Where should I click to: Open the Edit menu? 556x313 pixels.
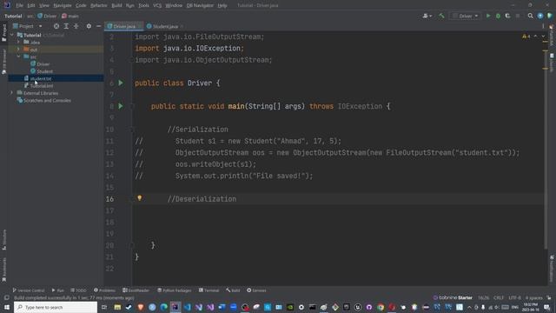coord(31,6)
